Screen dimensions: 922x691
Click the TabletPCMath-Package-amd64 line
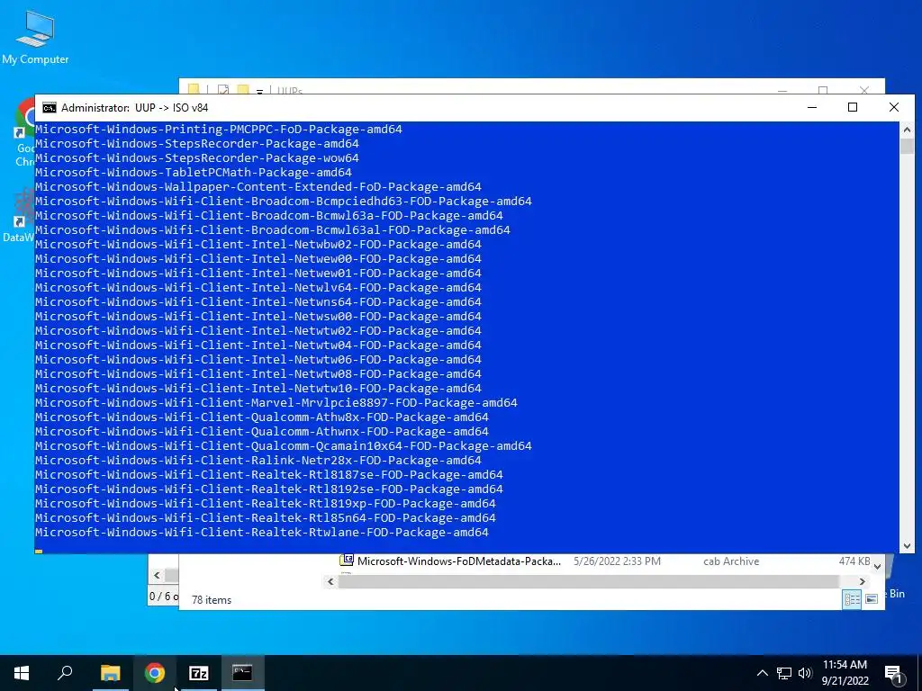(194, 172)
